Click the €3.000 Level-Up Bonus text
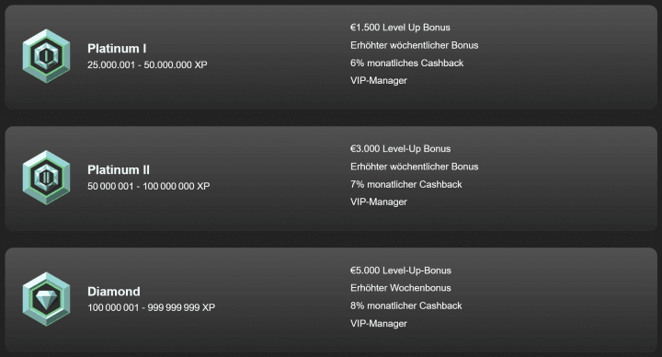 click(400, 149)
